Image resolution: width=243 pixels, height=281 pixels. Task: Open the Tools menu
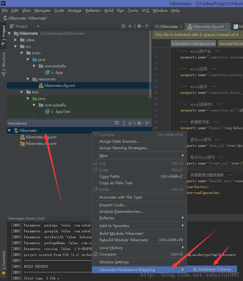[133, 11]
